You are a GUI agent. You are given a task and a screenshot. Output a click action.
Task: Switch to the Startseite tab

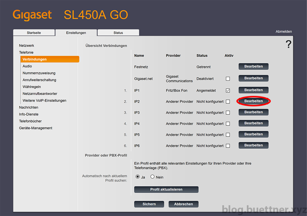pyautogui.click(x=34, y=33)
